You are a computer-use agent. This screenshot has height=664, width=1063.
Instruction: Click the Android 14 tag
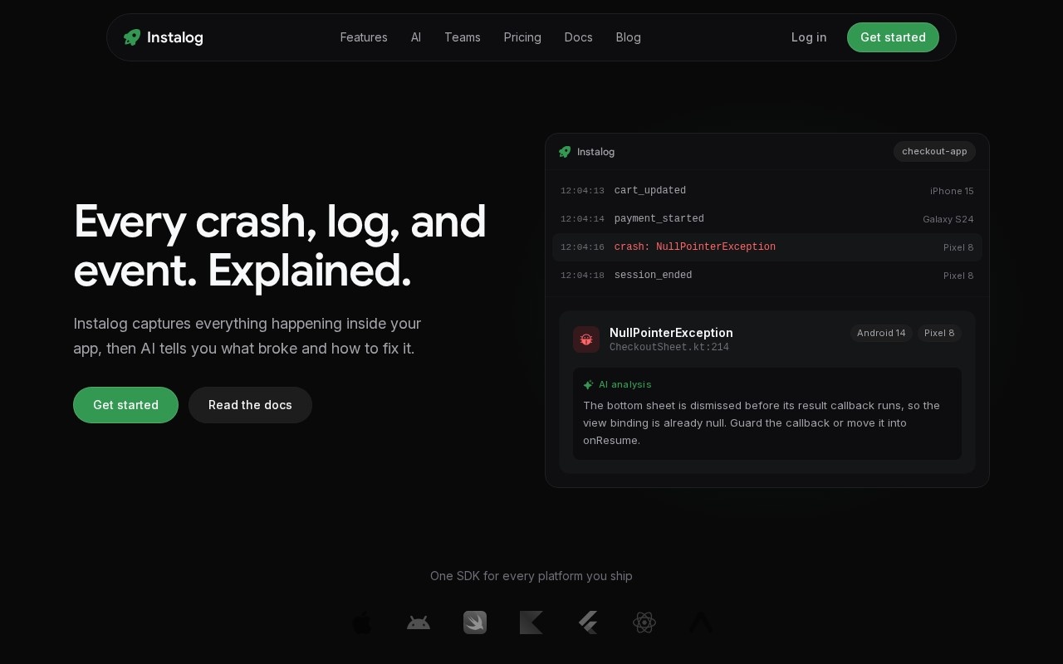click(x=881, y=333)
